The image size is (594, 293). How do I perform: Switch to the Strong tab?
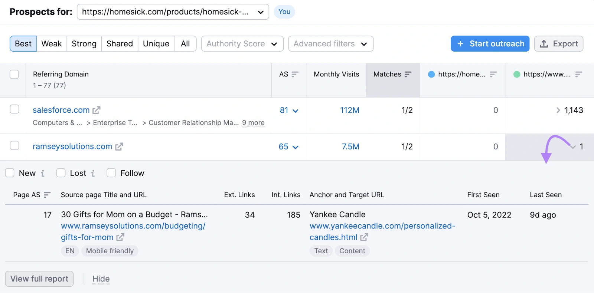[84, 44]
